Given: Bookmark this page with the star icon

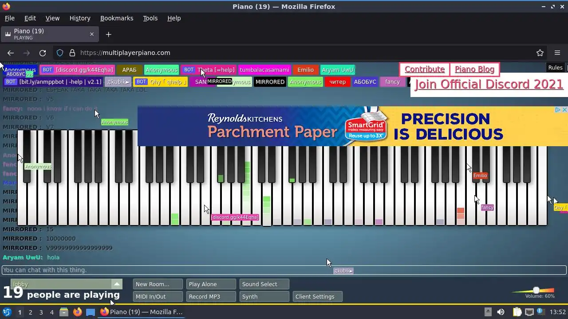Looking at the screenshot, I should 540,53.
